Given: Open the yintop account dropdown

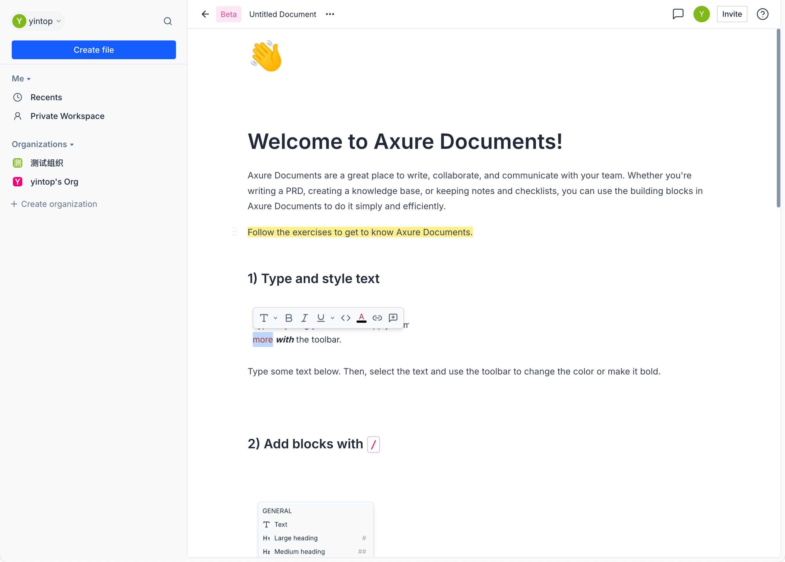Looking at the screenshot, I should pos(37,21).
